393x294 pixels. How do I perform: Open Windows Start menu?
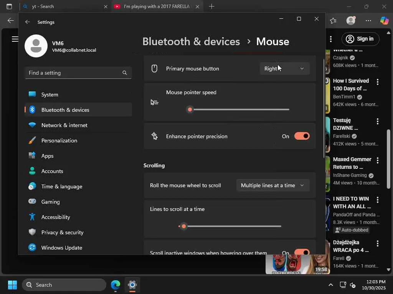click(x=12, y=285)
